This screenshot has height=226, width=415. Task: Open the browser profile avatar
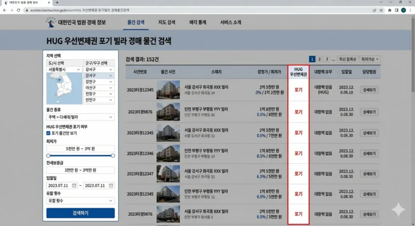click(x=403, y=10)
